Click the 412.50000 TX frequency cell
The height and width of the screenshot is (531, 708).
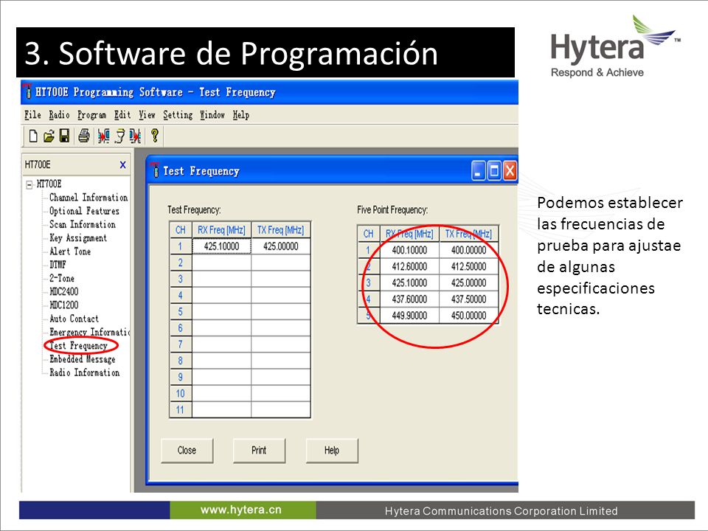tap(469, 266)
